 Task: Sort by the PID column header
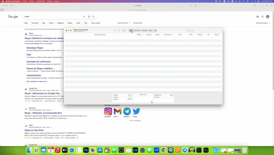pos(208,35)
